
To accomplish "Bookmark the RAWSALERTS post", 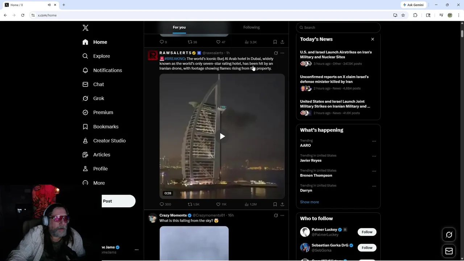I will click(275, 204).
